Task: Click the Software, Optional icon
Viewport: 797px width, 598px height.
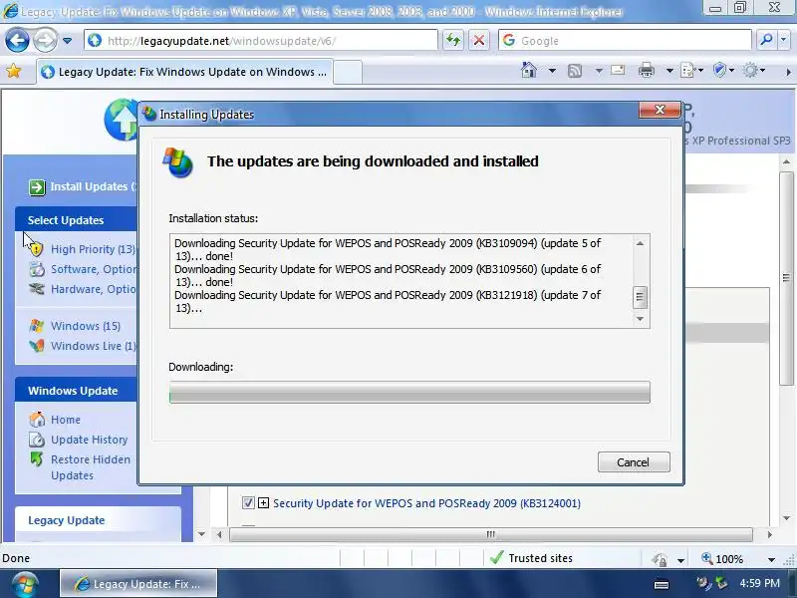Action: 37,269
